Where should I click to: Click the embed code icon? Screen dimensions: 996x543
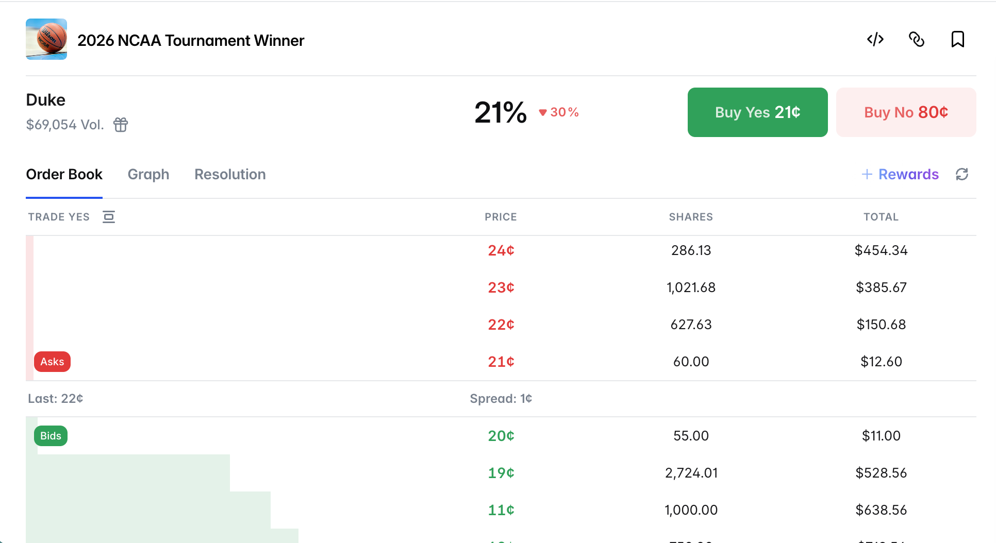tap(875, 39)
